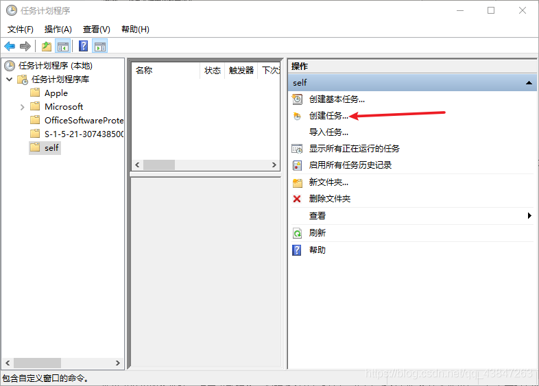Image resolution: width=539 pixels, height=386 pixels.
Task: Click tree pane scroll left arrow
Action: pyautogui.click(x=8, y=363)
